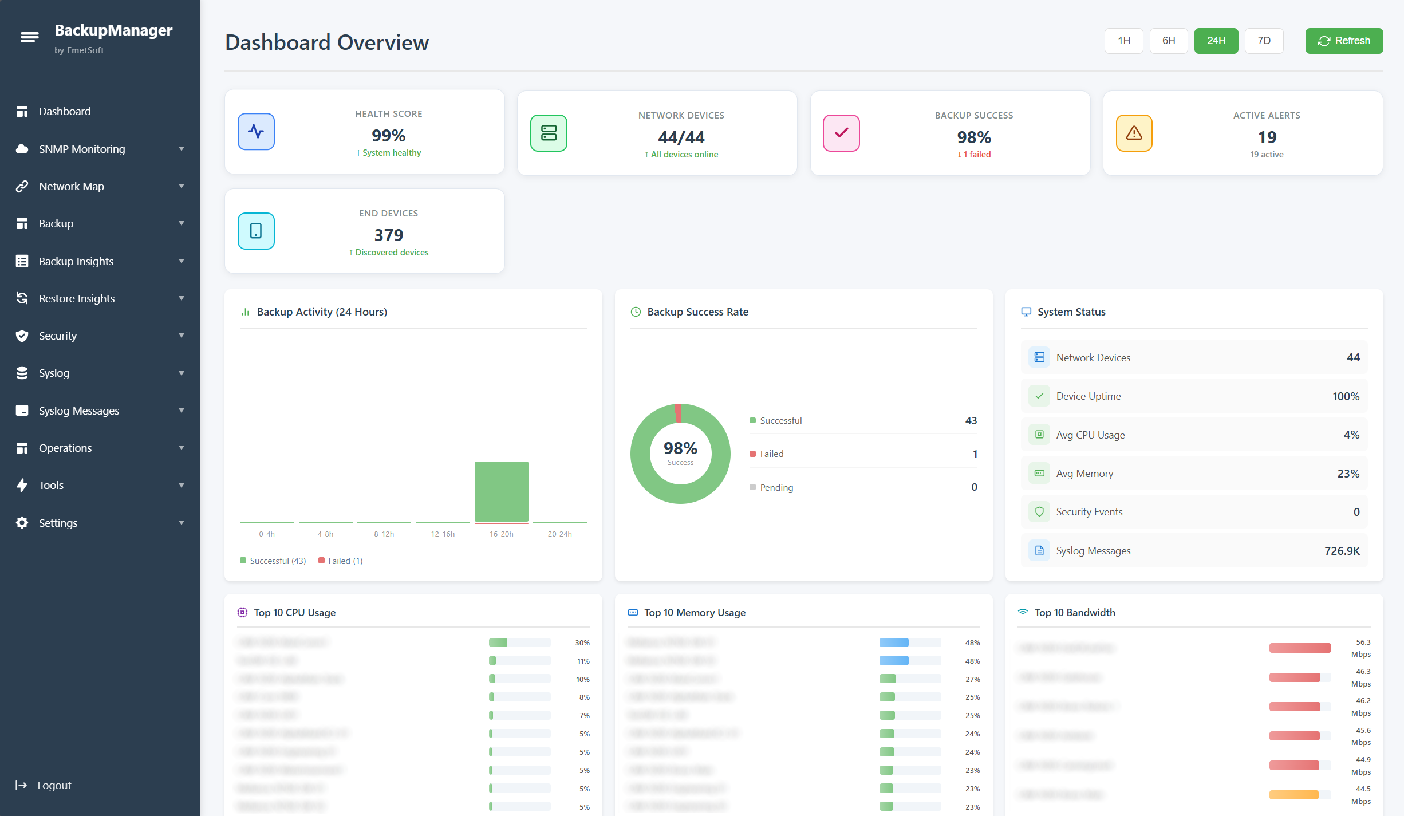Expand the Syslog menu arrow

pos(182,373)
